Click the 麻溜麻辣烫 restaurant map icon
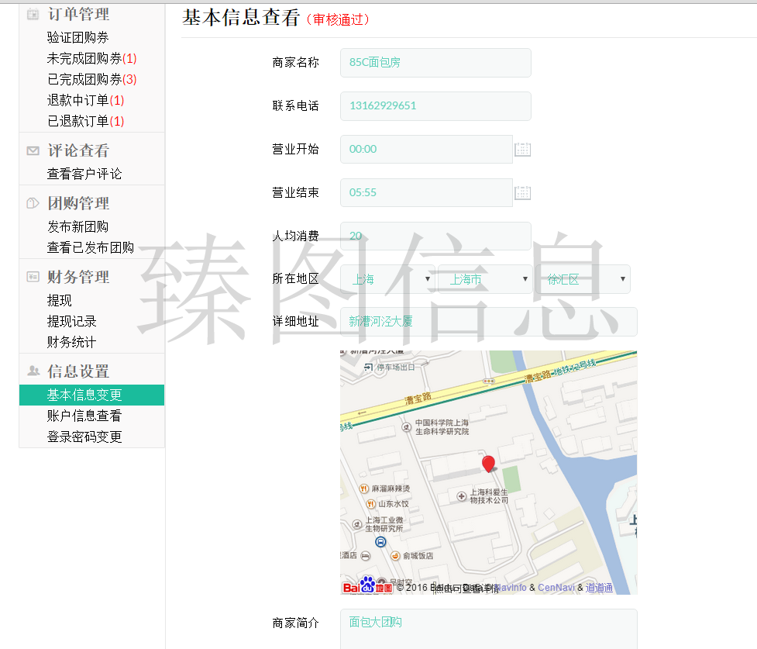The image size is (757, 649). 364,488
